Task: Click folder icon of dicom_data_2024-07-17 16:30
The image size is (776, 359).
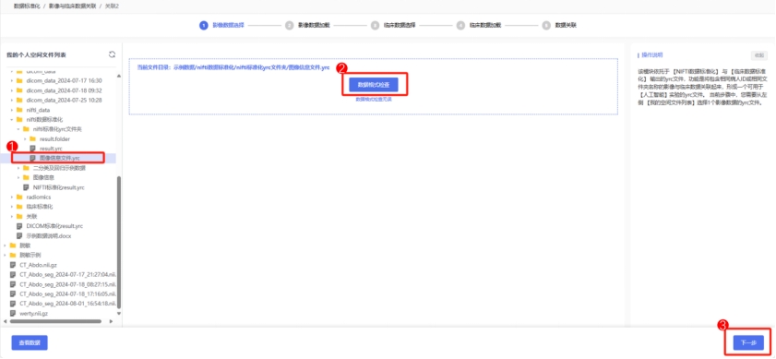Action: 19,80
